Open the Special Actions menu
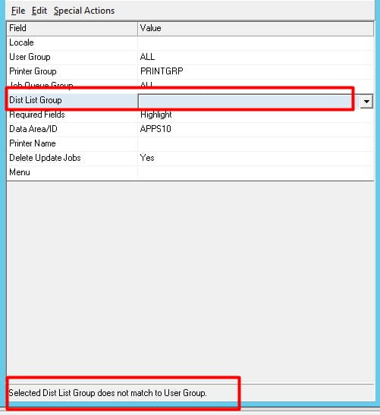This screenshot has width=380, height=415. [x=84, y=11]
